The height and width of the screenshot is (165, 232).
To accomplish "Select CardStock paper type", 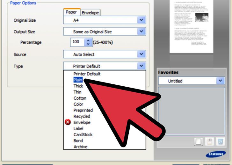I will point(83,134).
